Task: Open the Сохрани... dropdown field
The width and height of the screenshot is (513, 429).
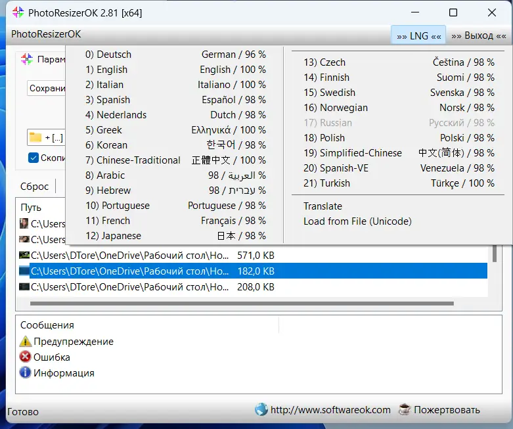Action: click(47, 88)
